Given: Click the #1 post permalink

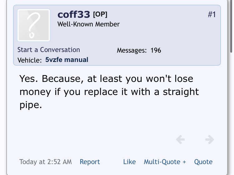Looking at the screenshot, I should tap(212, 14).
